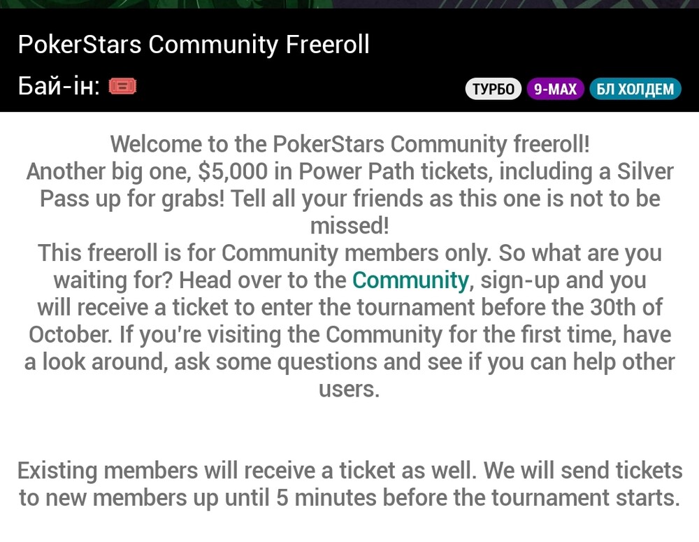Click the green banner strip at the top

(349, 4)
